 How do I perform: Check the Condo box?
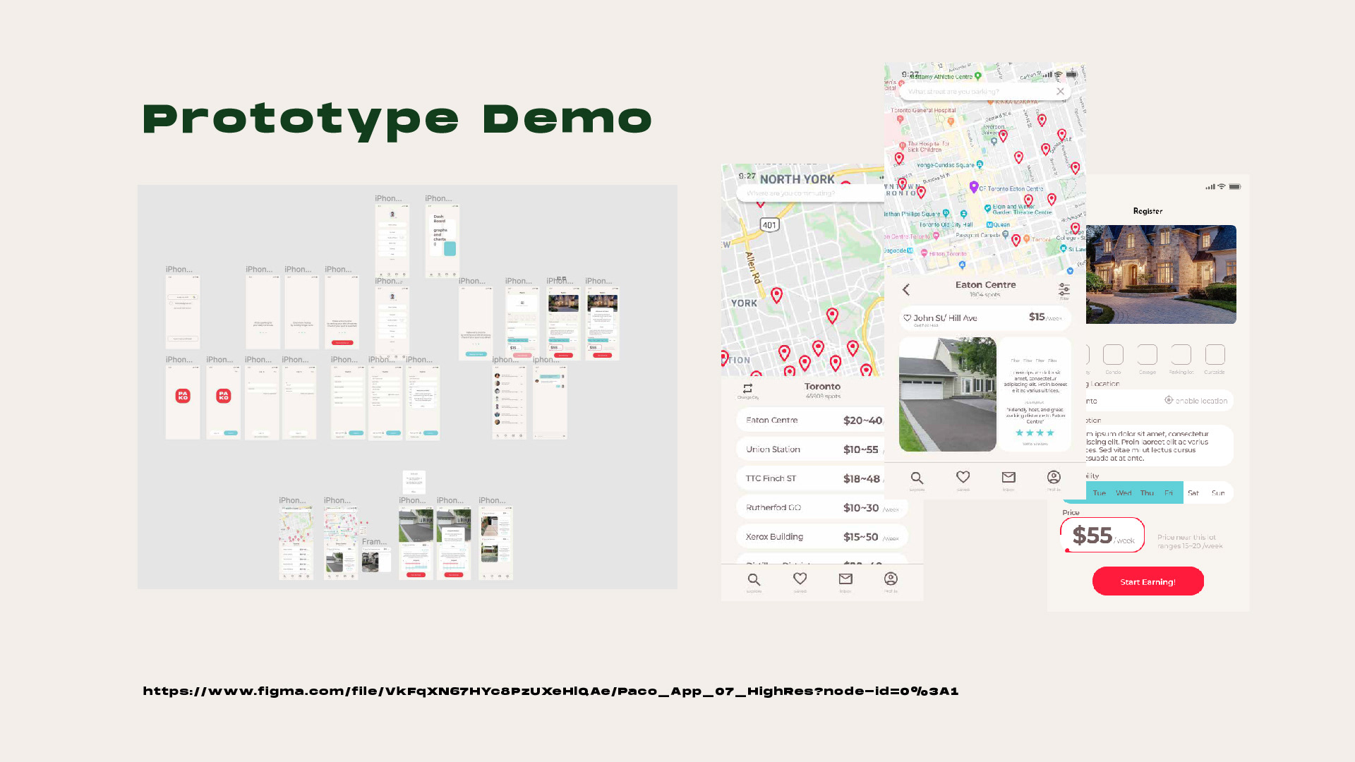1113,354
